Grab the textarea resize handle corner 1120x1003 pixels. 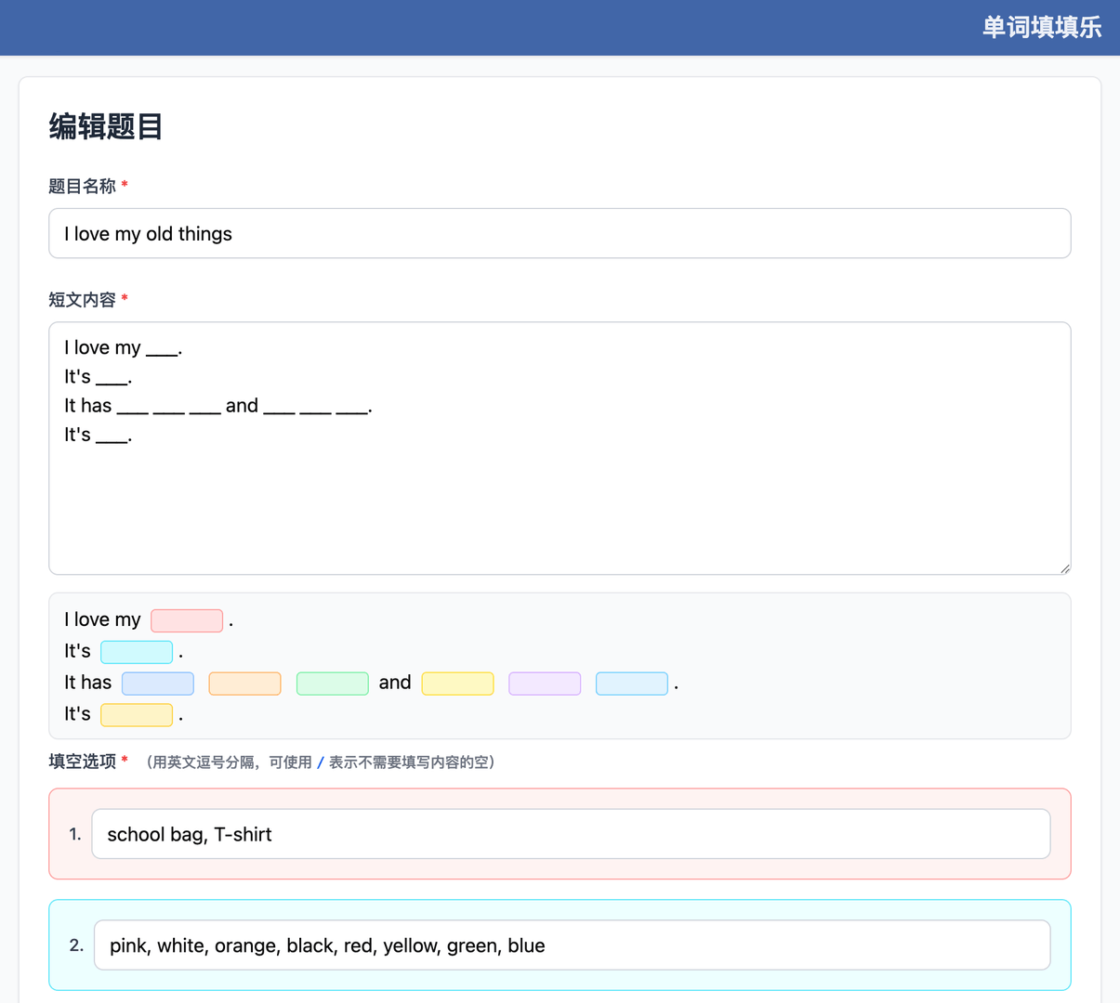point(1064,568)
